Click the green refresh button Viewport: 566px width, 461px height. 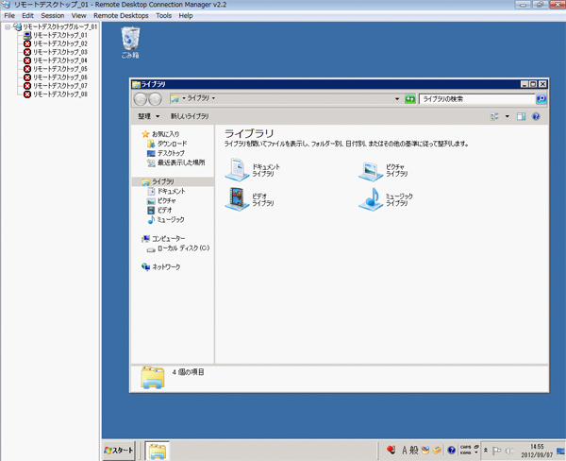click(410, 98)
